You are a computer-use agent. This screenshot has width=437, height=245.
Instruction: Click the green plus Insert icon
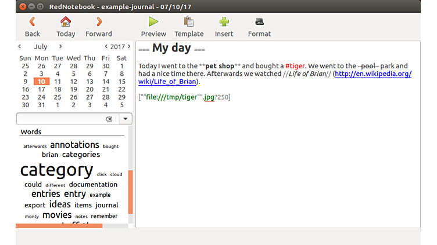point(224,22)
